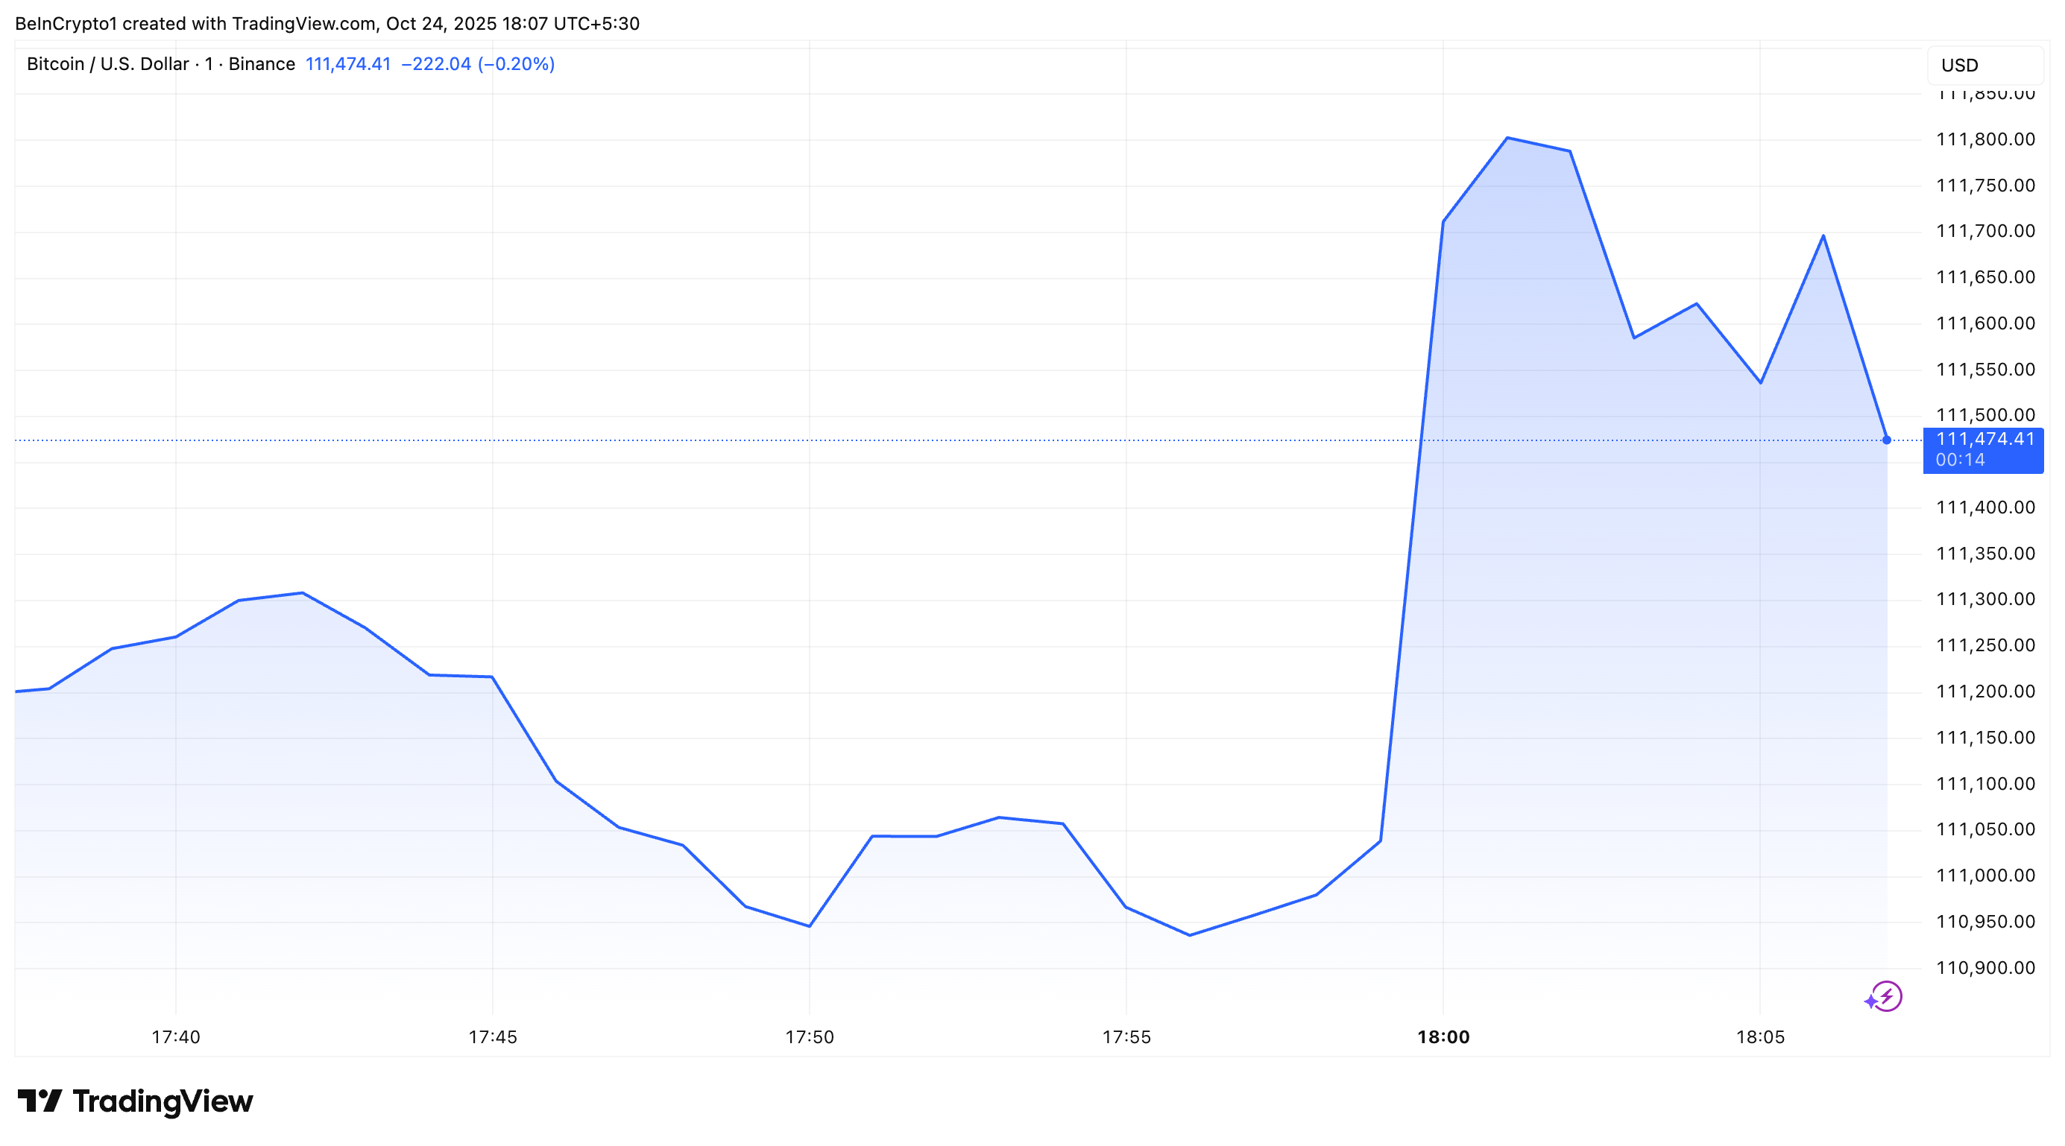Select the 17:50 time axis label
The width and height of the screenshot is (2065, 1146).
click(x=810, y=1037)
